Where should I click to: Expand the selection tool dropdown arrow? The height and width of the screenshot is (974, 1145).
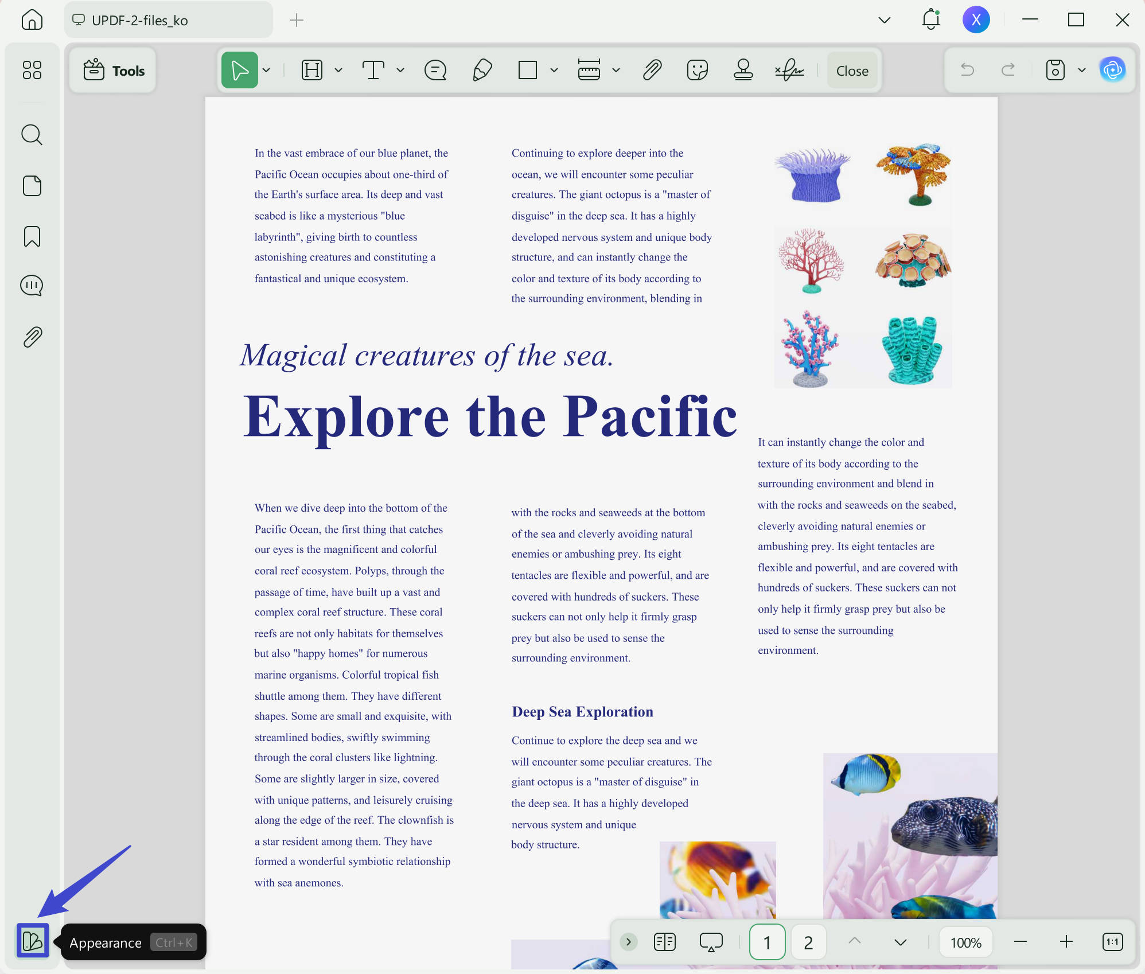pyautogui.click(x=266, y=71)
